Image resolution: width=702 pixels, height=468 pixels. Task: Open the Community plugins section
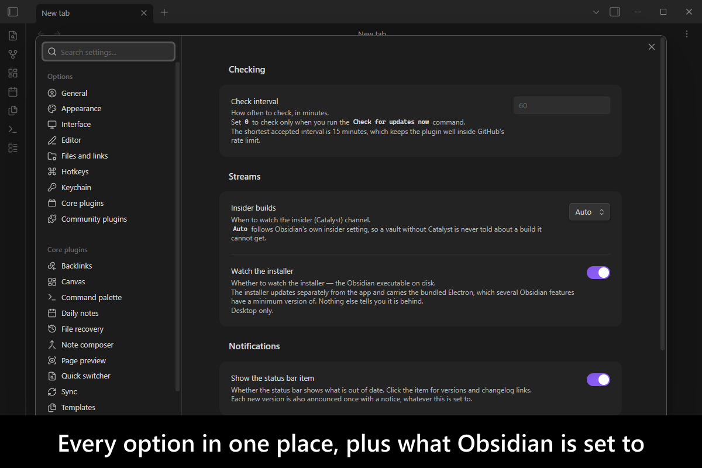pos(108,219)
